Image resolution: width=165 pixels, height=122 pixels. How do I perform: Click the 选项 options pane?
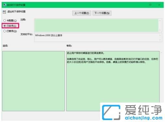pos(34,81)
